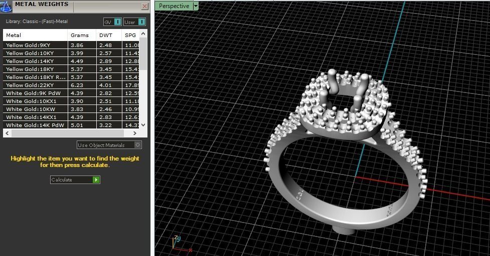
Task: Click scroll left arrow below metal table
Action: (7, 133)
